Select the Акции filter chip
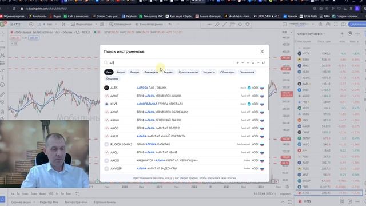 tap(121, 72)
